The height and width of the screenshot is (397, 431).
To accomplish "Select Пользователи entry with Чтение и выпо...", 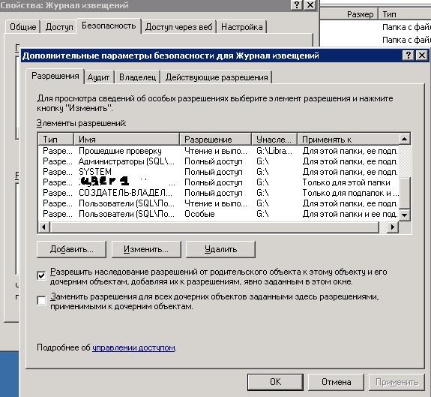I will (x=219, y=203).
